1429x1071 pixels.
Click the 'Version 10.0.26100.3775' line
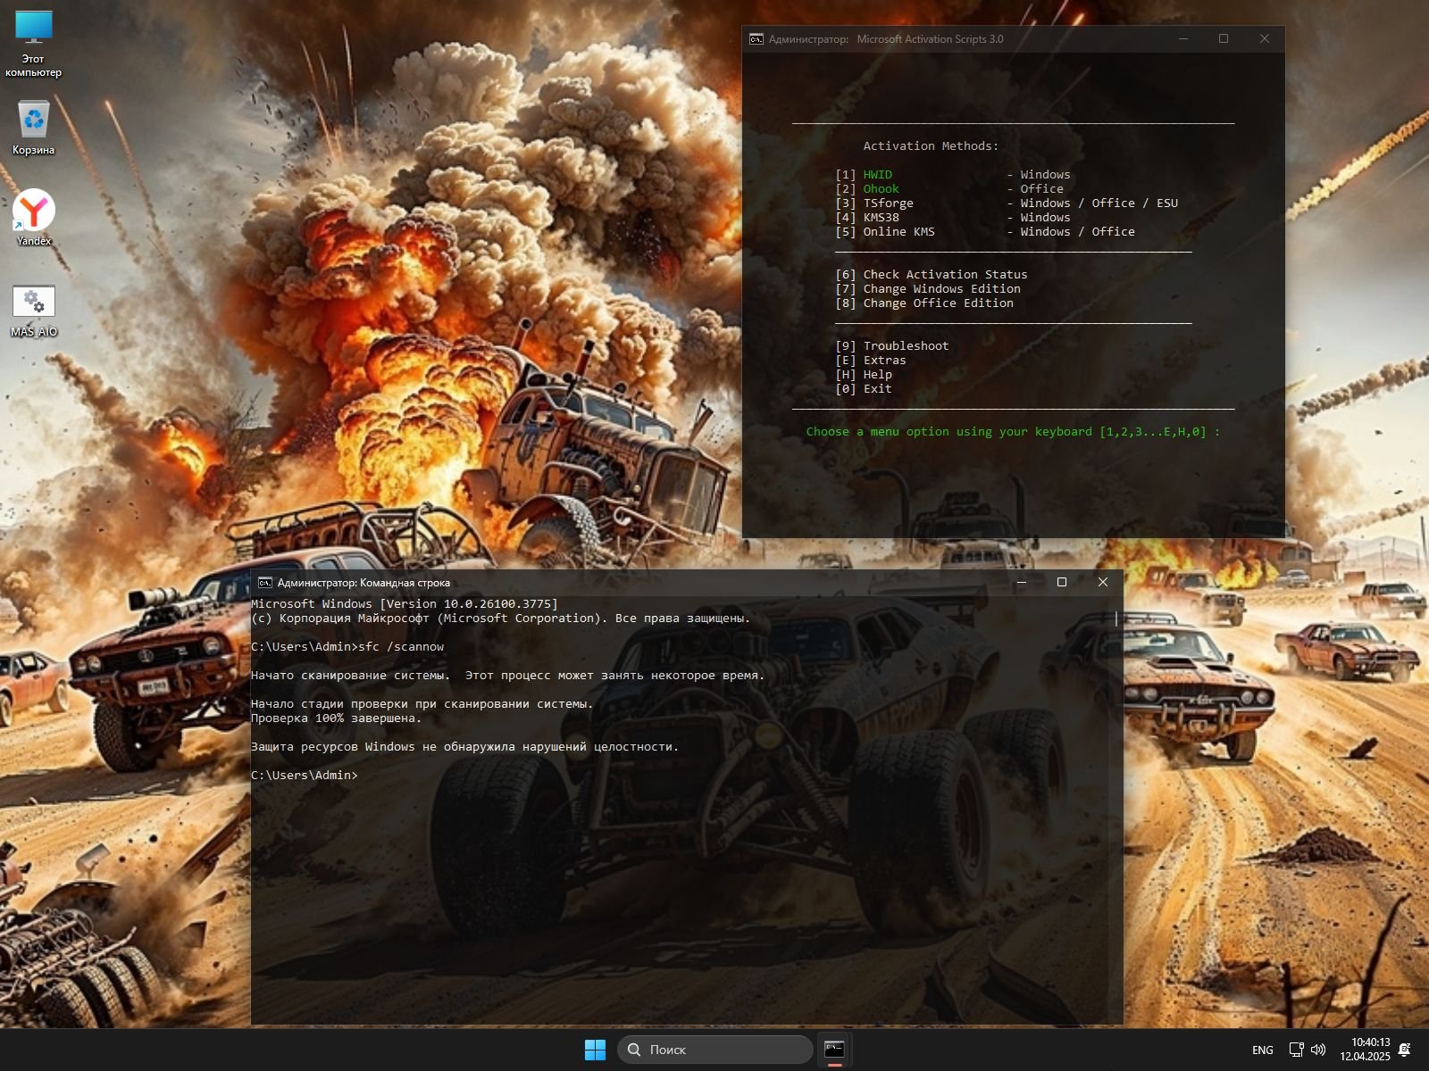coord(404,604)
